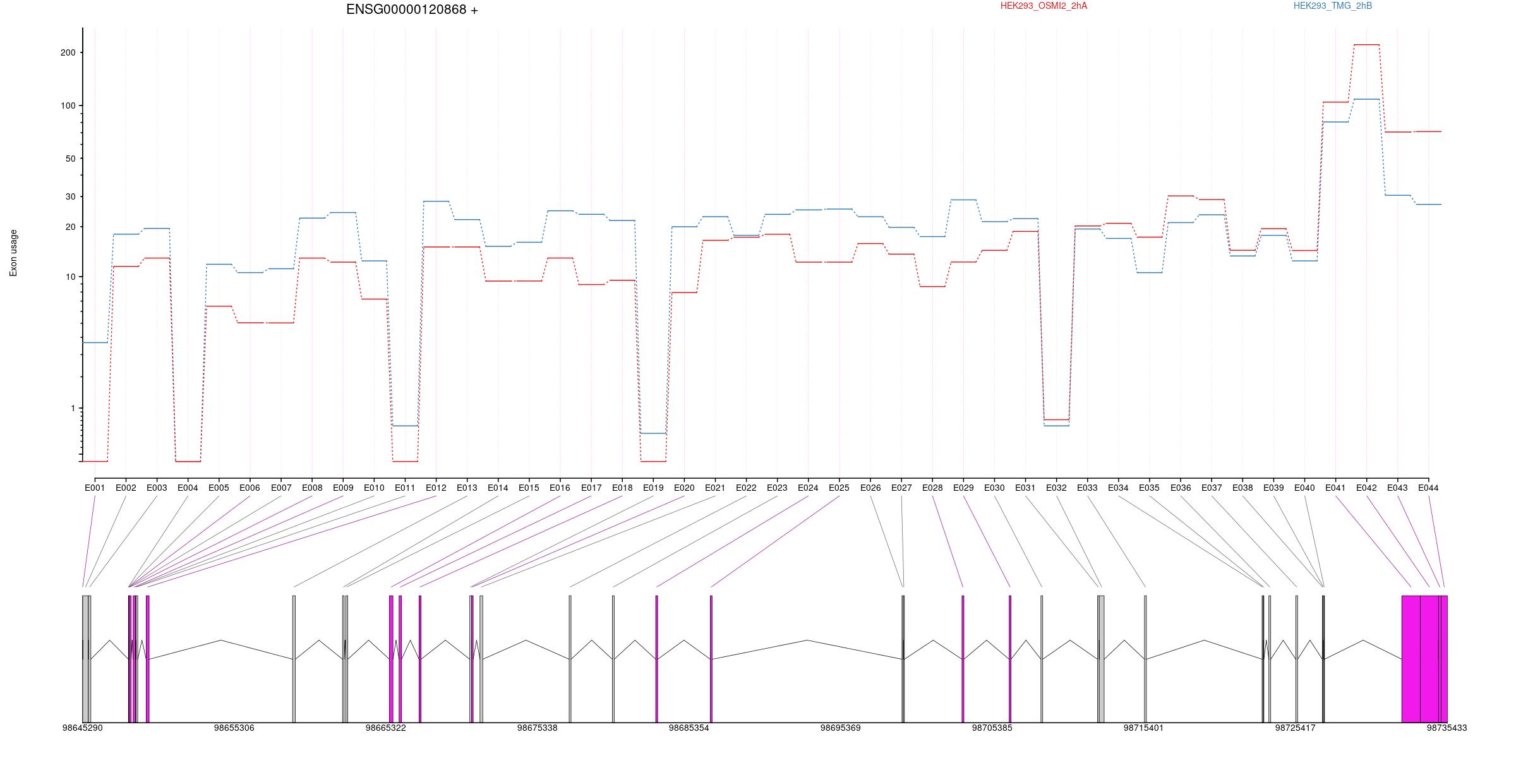Image resolution: width=1516 pixels, height=758 pixels.
Task: Click exon label E043
Action: point(1397,488)
